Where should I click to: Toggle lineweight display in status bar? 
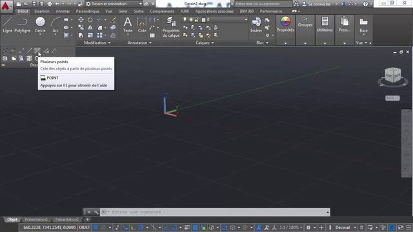[187, 227]
